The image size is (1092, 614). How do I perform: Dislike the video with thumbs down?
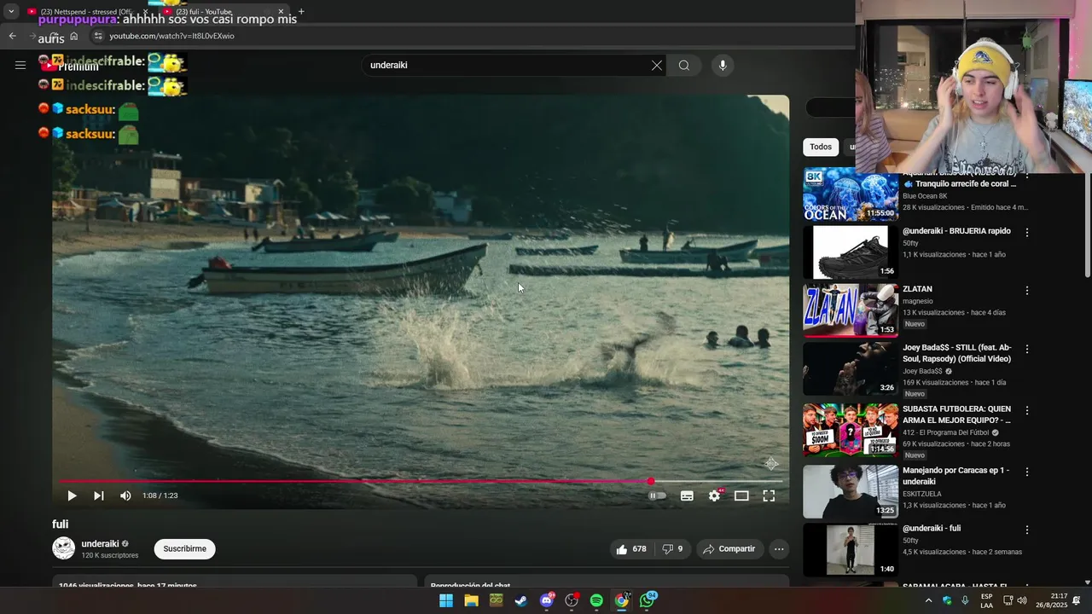[672, 549]
